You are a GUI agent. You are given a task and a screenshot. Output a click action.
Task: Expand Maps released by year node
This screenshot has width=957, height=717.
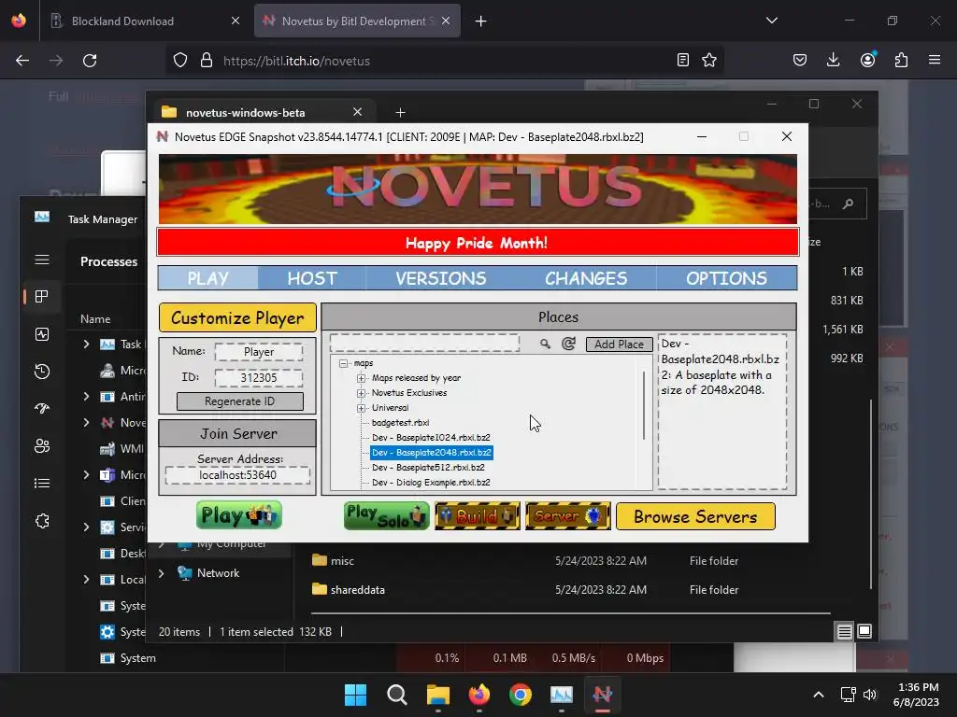[361, 378]
